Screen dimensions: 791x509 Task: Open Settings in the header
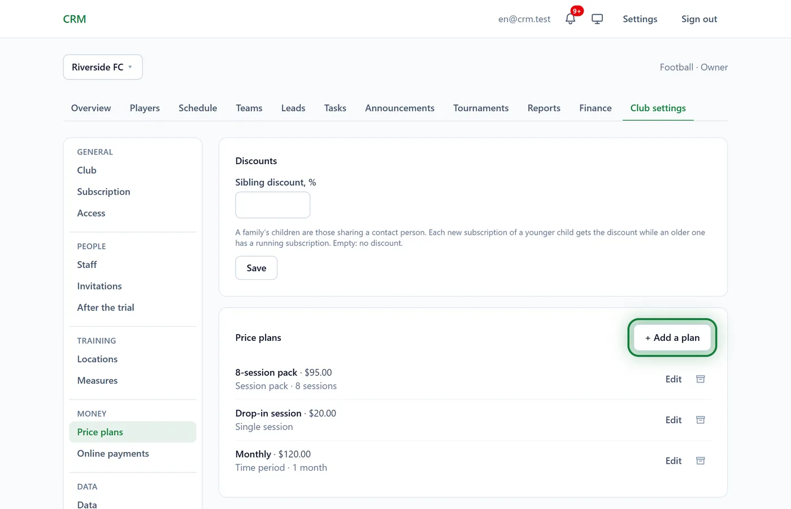point(640,19)
